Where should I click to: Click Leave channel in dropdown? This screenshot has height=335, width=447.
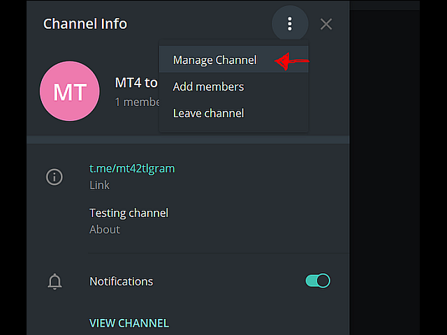pyautogui.click(x=234, y=113)
